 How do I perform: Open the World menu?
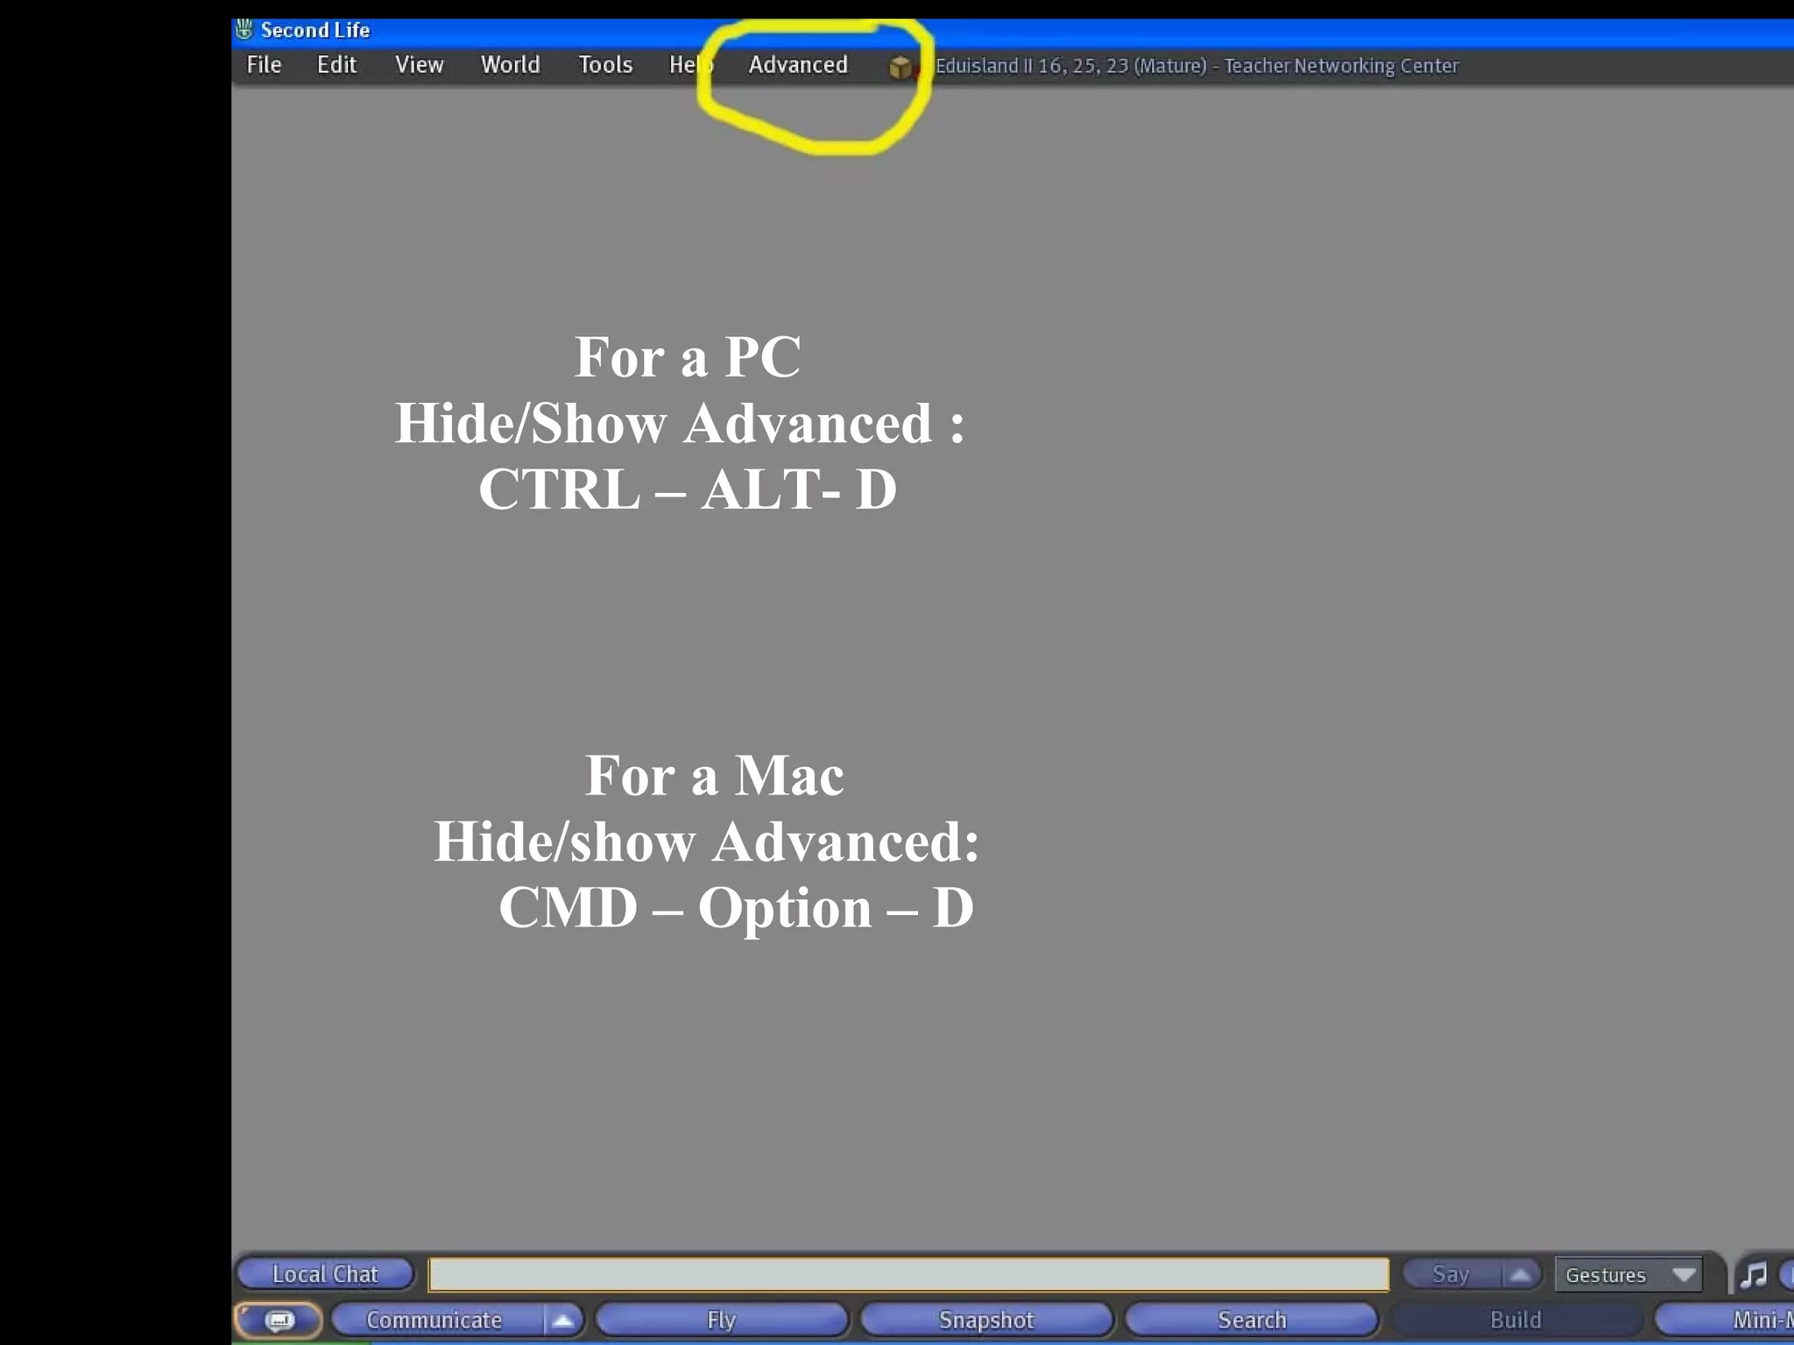tap(510, 65)
